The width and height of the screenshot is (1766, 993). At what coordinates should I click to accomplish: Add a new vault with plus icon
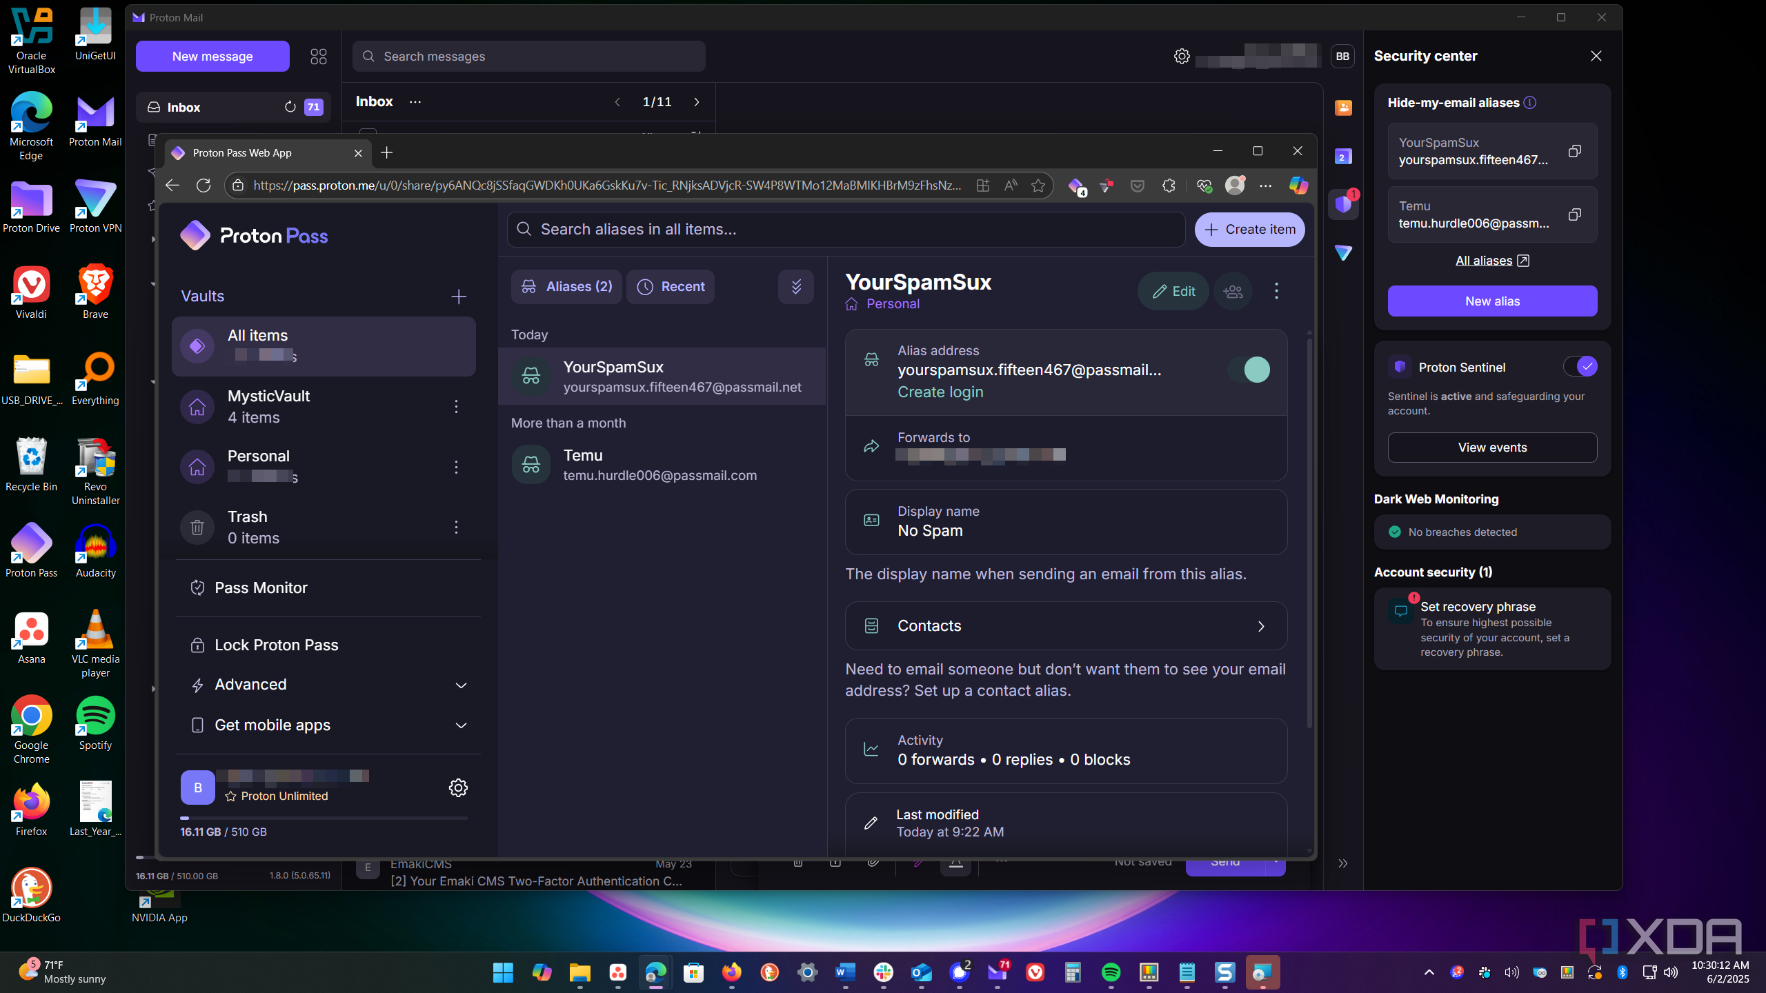coord(459,297)
